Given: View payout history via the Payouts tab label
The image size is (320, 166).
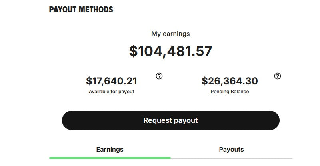Looking at the screenshot, I should click(231, 149).
